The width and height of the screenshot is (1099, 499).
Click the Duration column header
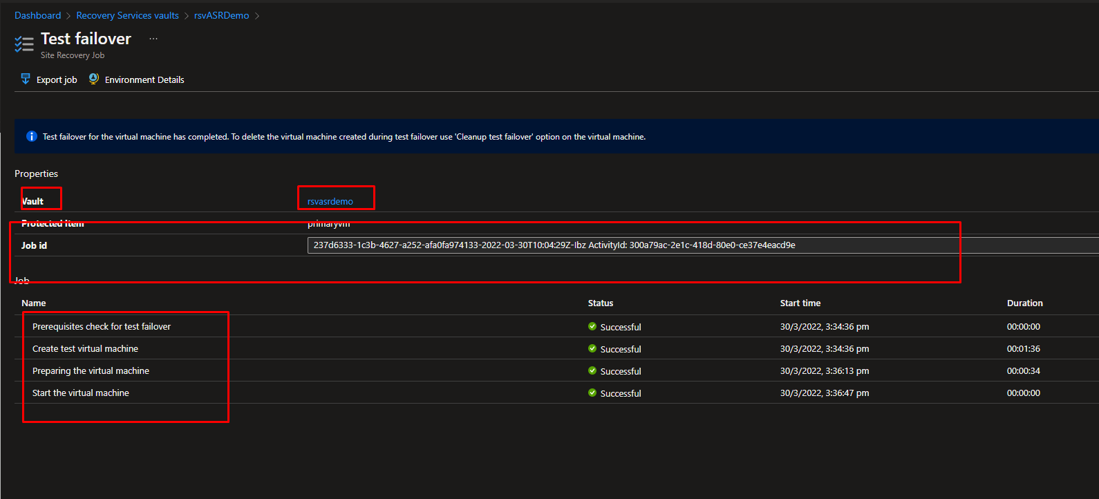coord(1024,303)
